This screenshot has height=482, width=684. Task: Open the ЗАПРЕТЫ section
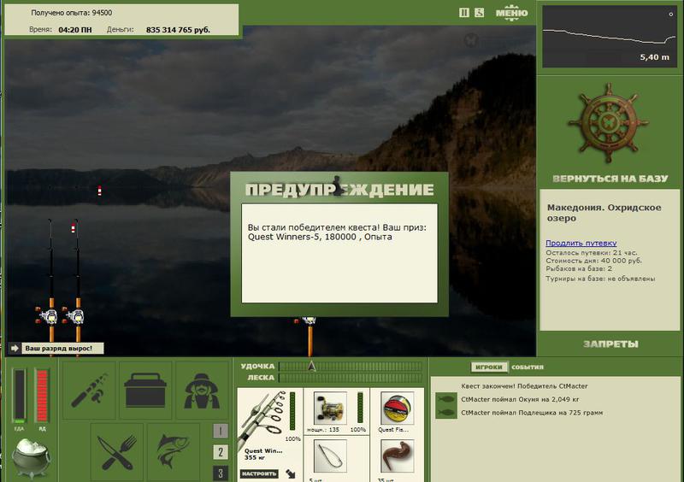click(x=610, y=344)
